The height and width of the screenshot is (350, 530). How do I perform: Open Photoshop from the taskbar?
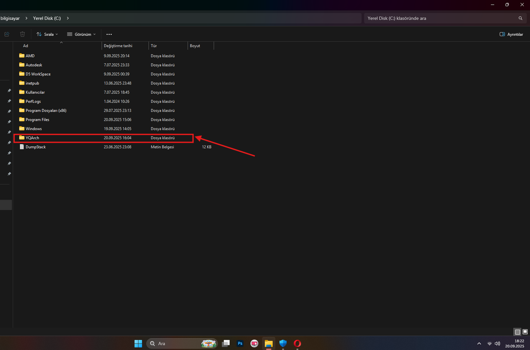[240, 343]
